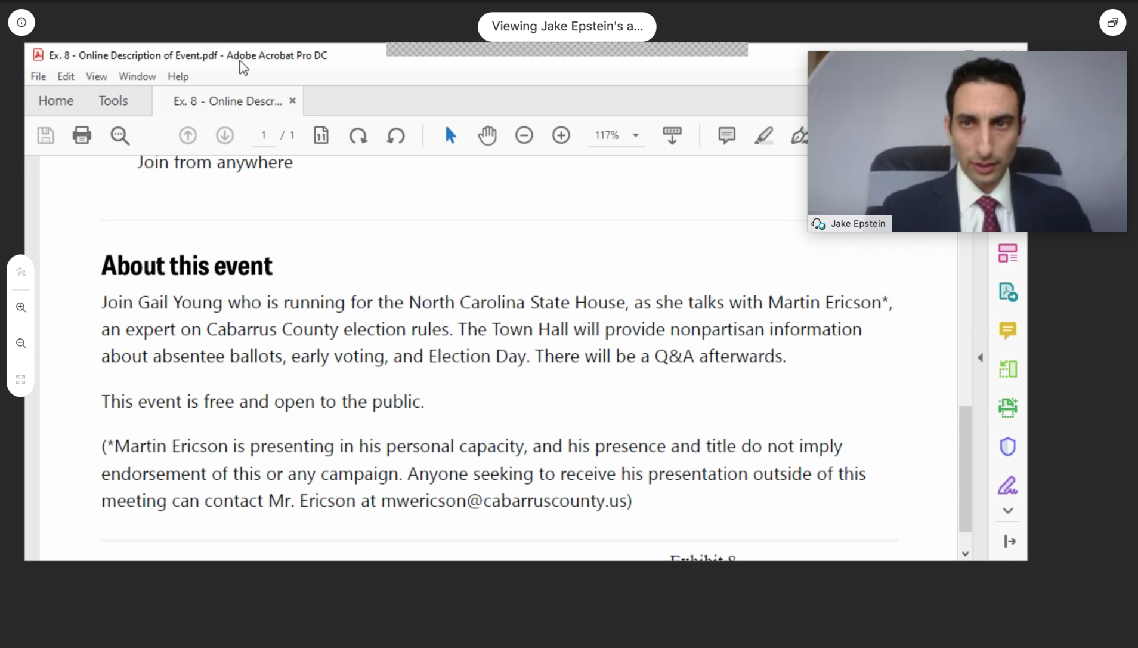Click the fit-to-screen expand viewer control
Screen dimensions: 1138x648
click(21, 379)
